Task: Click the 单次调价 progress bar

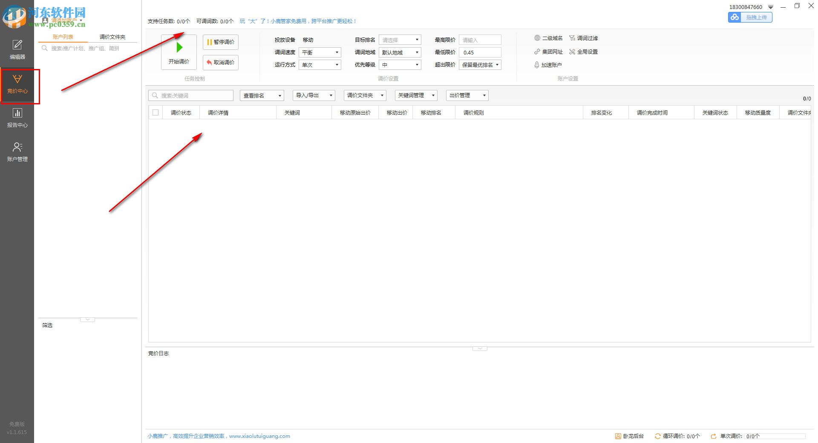Action: click(775, 436)
